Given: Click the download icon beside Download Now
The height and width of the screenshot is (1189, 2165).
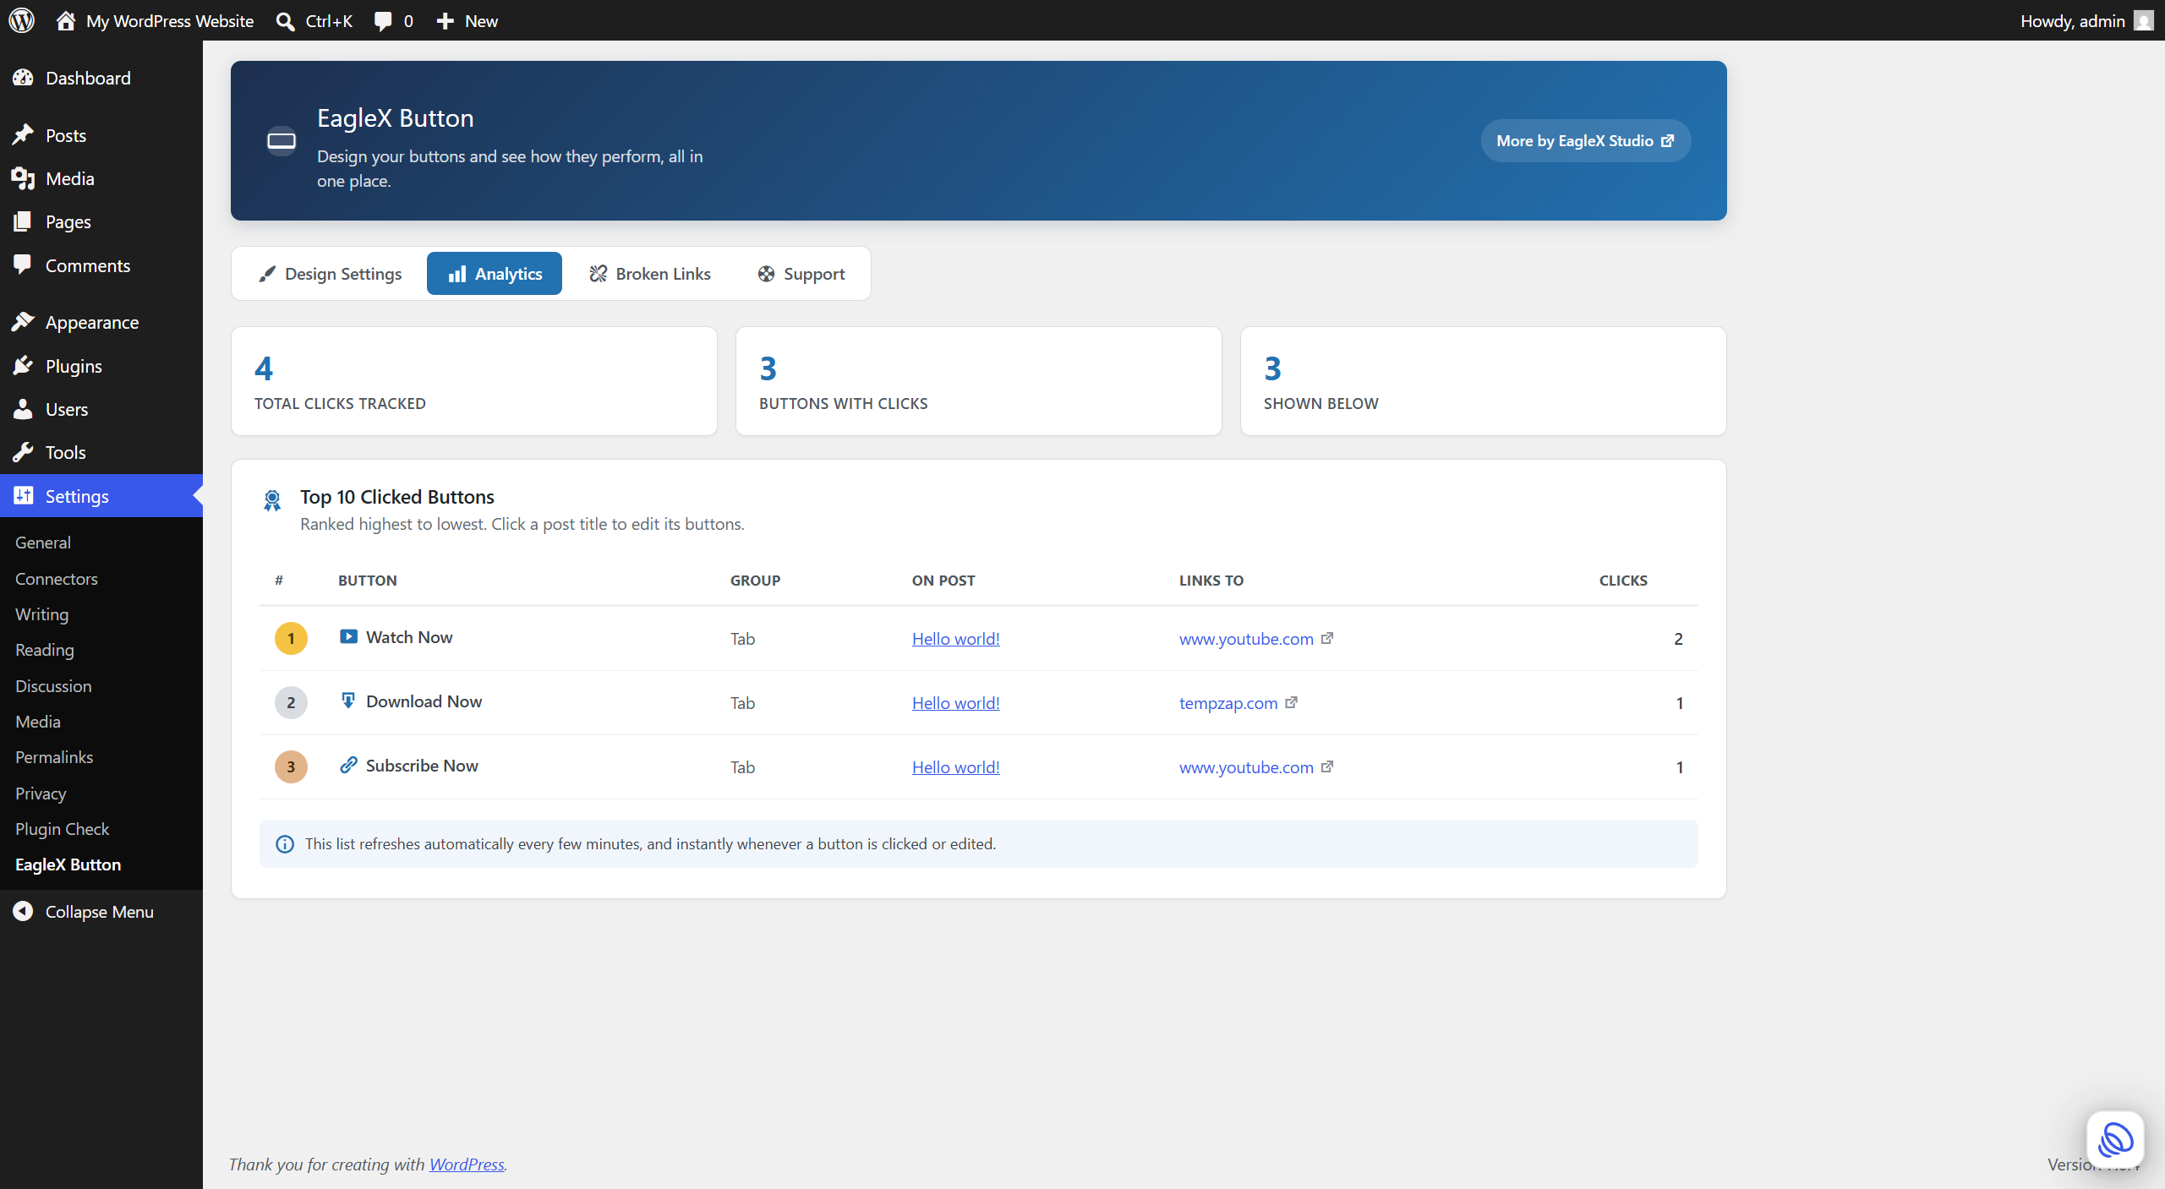Looking at the screenshot, I should coord(348,701).
